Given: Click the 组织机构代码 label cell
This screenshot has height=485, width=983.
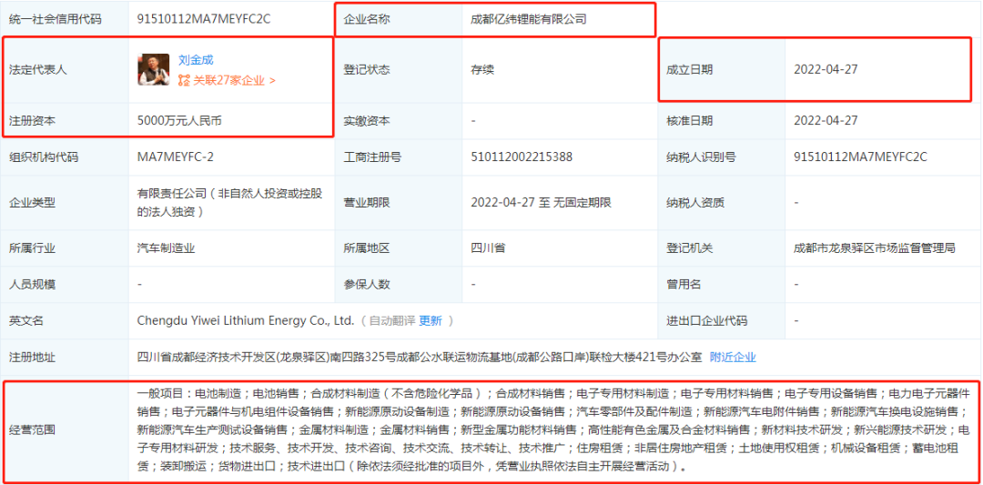Looking at the screenshot, I should 66,157.
